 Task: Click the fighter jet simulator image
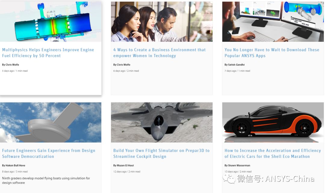(162, 122)
